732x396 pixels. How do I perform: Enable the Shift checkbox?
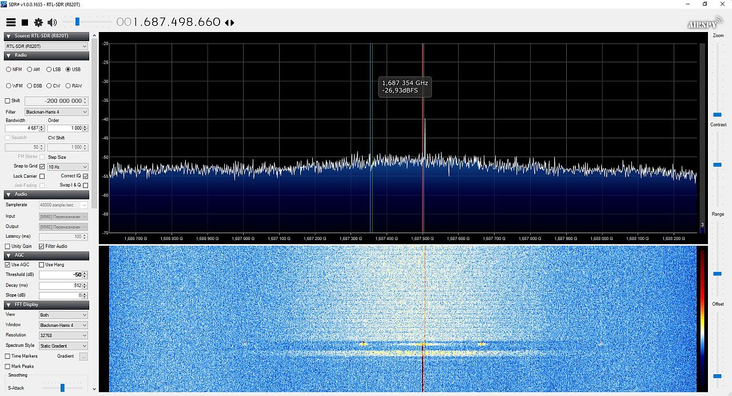point(7,101)
